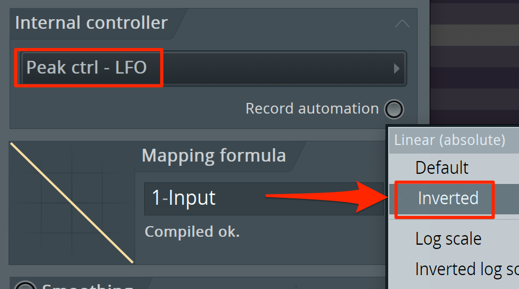Click the mapping curve graph preview
The image size is (519, 289).
pos(72,203)
